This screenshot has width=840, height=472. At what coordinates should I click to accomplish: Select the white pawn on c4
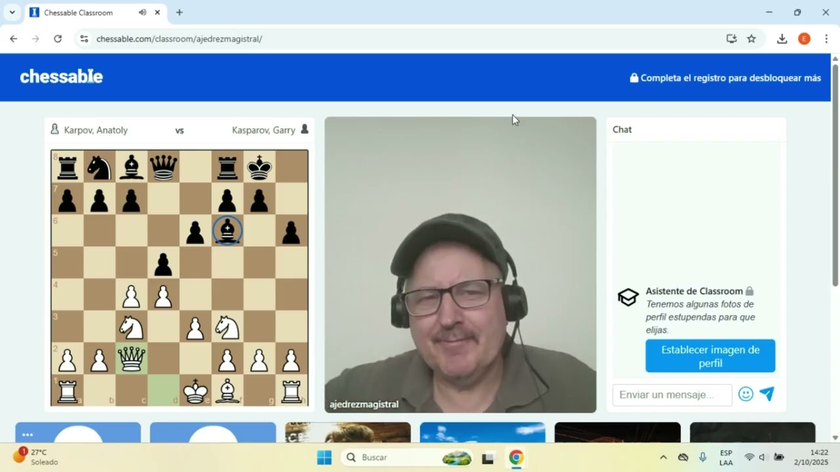click(131, 296)
